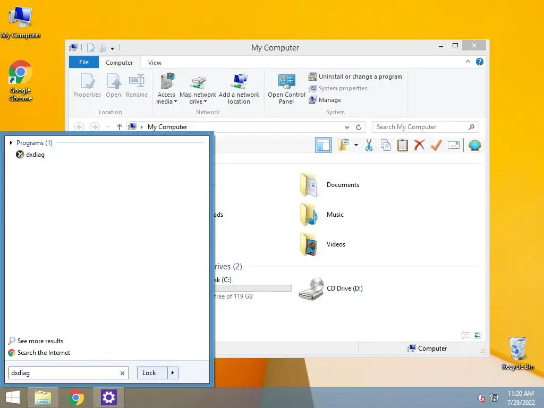
Task: Toggle the preview pane layout icon
Action: click(x=324, y=145)
